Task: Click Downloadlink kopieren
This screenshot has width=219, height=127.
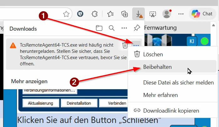Action: click(171, 110)
